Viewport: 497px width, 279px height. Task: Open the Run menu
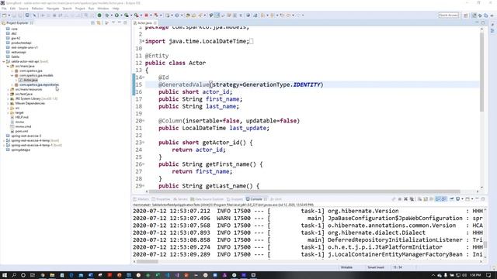92,9
